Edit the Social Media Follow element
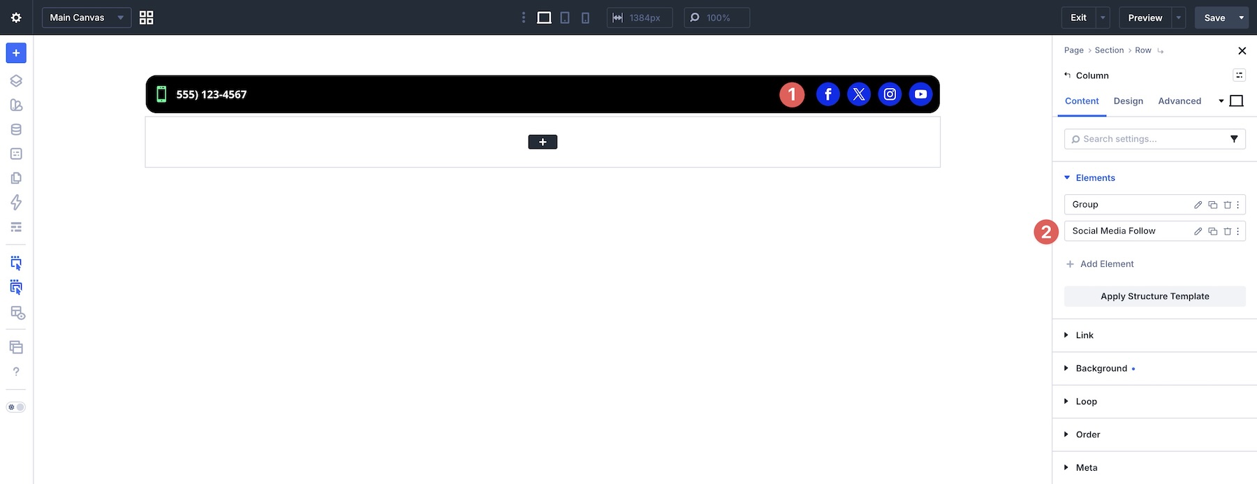The height and width of the screenshot is (484, 1257). point(1198,231)
